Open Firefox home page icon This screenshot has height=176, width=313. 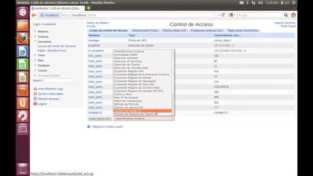[x=293, y=15]
